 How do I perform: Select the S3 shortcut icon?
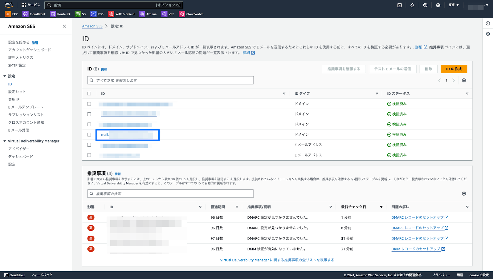(x=77, y=14)
